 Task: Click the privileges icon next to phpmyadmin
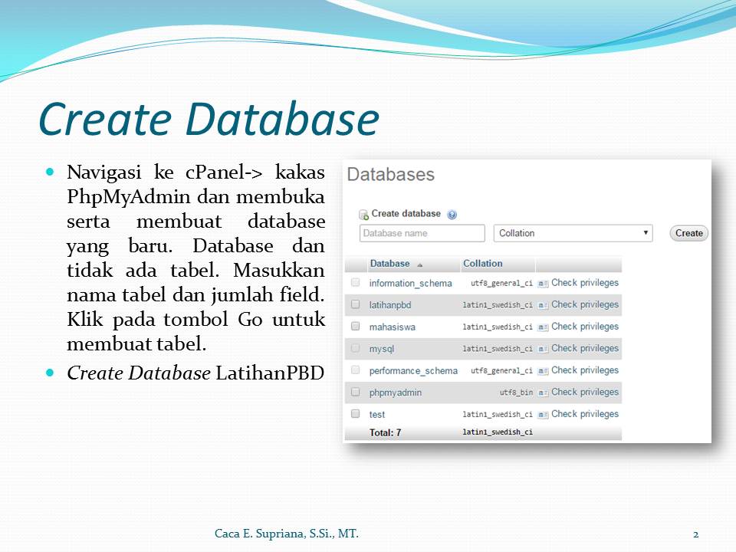pos(542,392)
